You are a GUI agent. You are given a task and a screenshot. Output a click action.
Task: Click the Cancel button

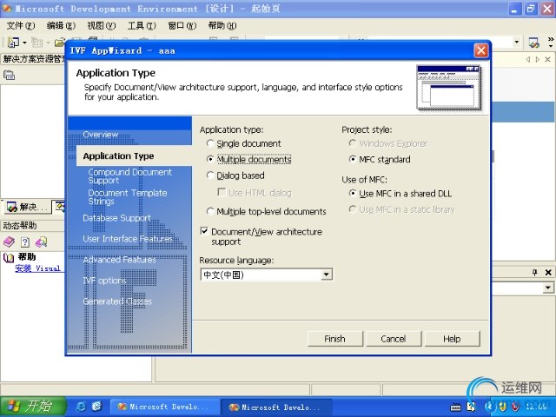[x=393, y=339]
